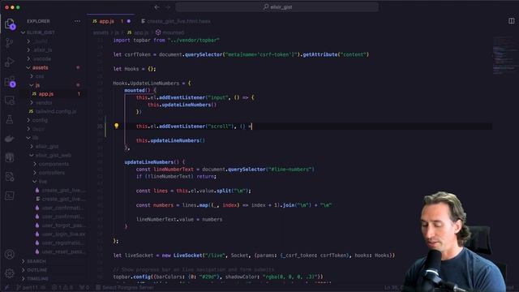This screenshot has width=519, height=292.
Task: Go forward with the title bar arrow
Action: [x=168, y=7]
